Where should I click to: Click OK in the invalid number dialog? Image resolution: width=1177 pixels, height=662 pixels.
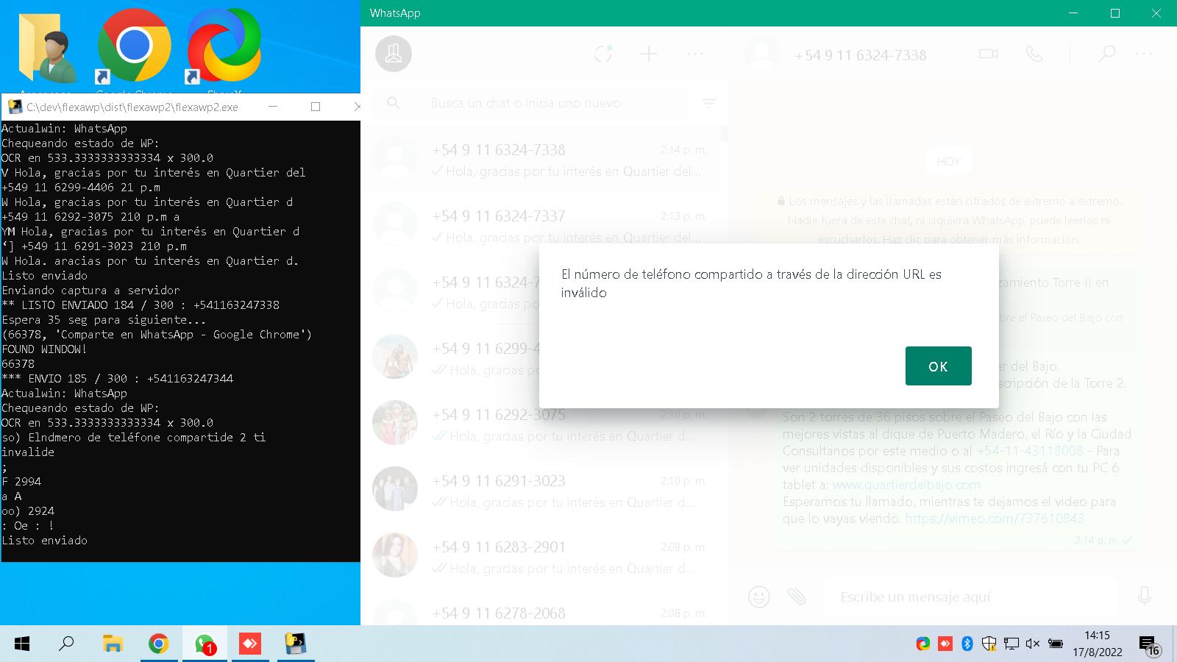point(938,366)
